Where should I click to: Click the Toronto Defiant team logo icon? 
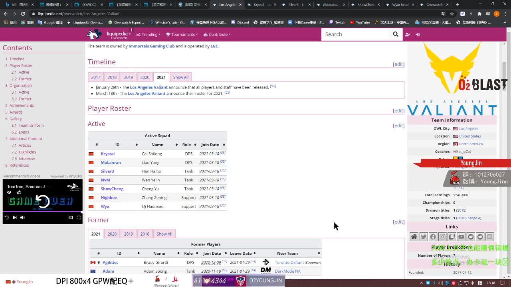pos(266,262)
